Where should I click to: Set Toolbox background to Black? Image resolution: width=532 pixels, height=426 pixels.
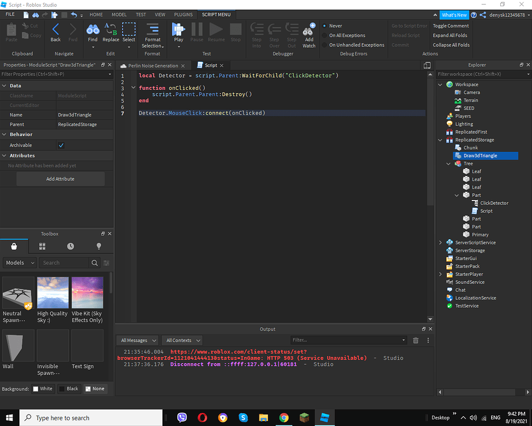[69, 389]
